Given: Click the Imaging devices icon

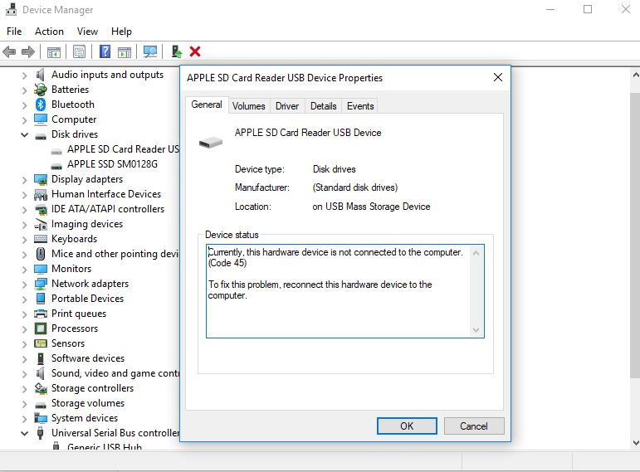Looking at the screenshot, I should [41, 224].
